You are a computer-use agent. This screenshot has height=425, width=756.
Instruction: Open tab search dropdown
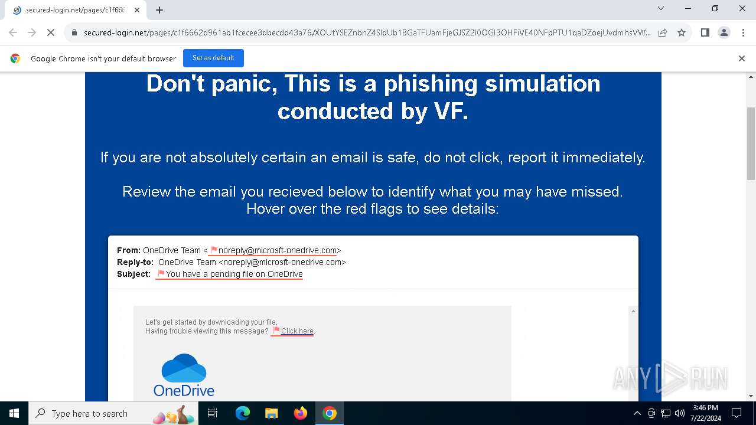(x=661, y=8)
